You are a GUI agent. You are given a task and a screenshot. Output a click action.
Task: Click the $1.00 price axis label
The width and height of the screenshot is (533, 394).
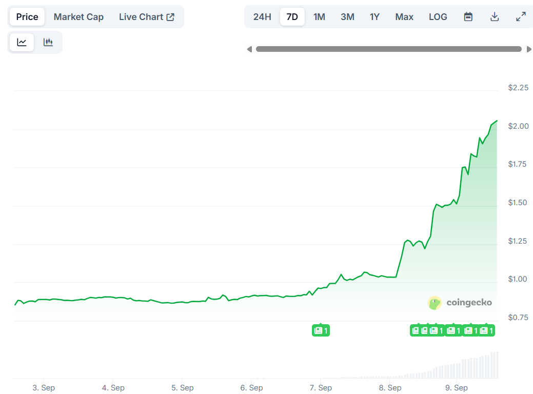(x=518, y=279)
